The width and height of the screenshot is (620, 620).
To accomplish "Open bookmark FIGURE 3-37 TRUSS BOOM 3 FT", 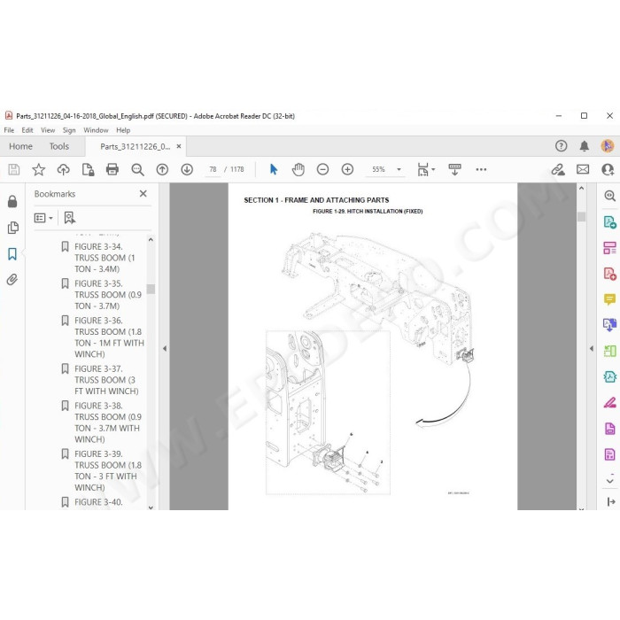I will (x=106, y=380).
